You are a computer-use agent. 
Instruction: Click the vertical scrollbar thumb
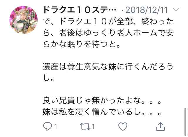(x=185, y=121)
